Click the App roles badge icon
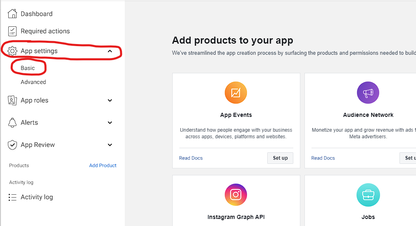416x226 pixels. point(12,100)
